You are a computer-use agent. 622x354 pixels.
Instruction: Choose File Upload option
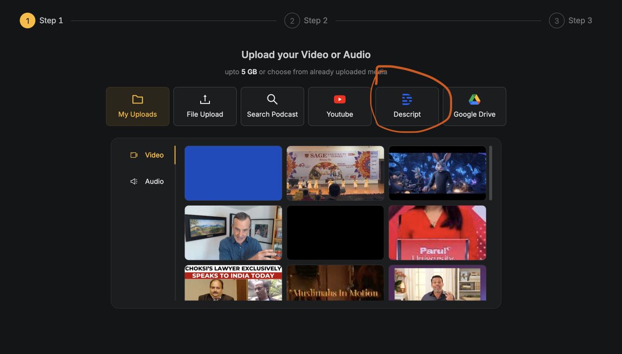[205, 106]
